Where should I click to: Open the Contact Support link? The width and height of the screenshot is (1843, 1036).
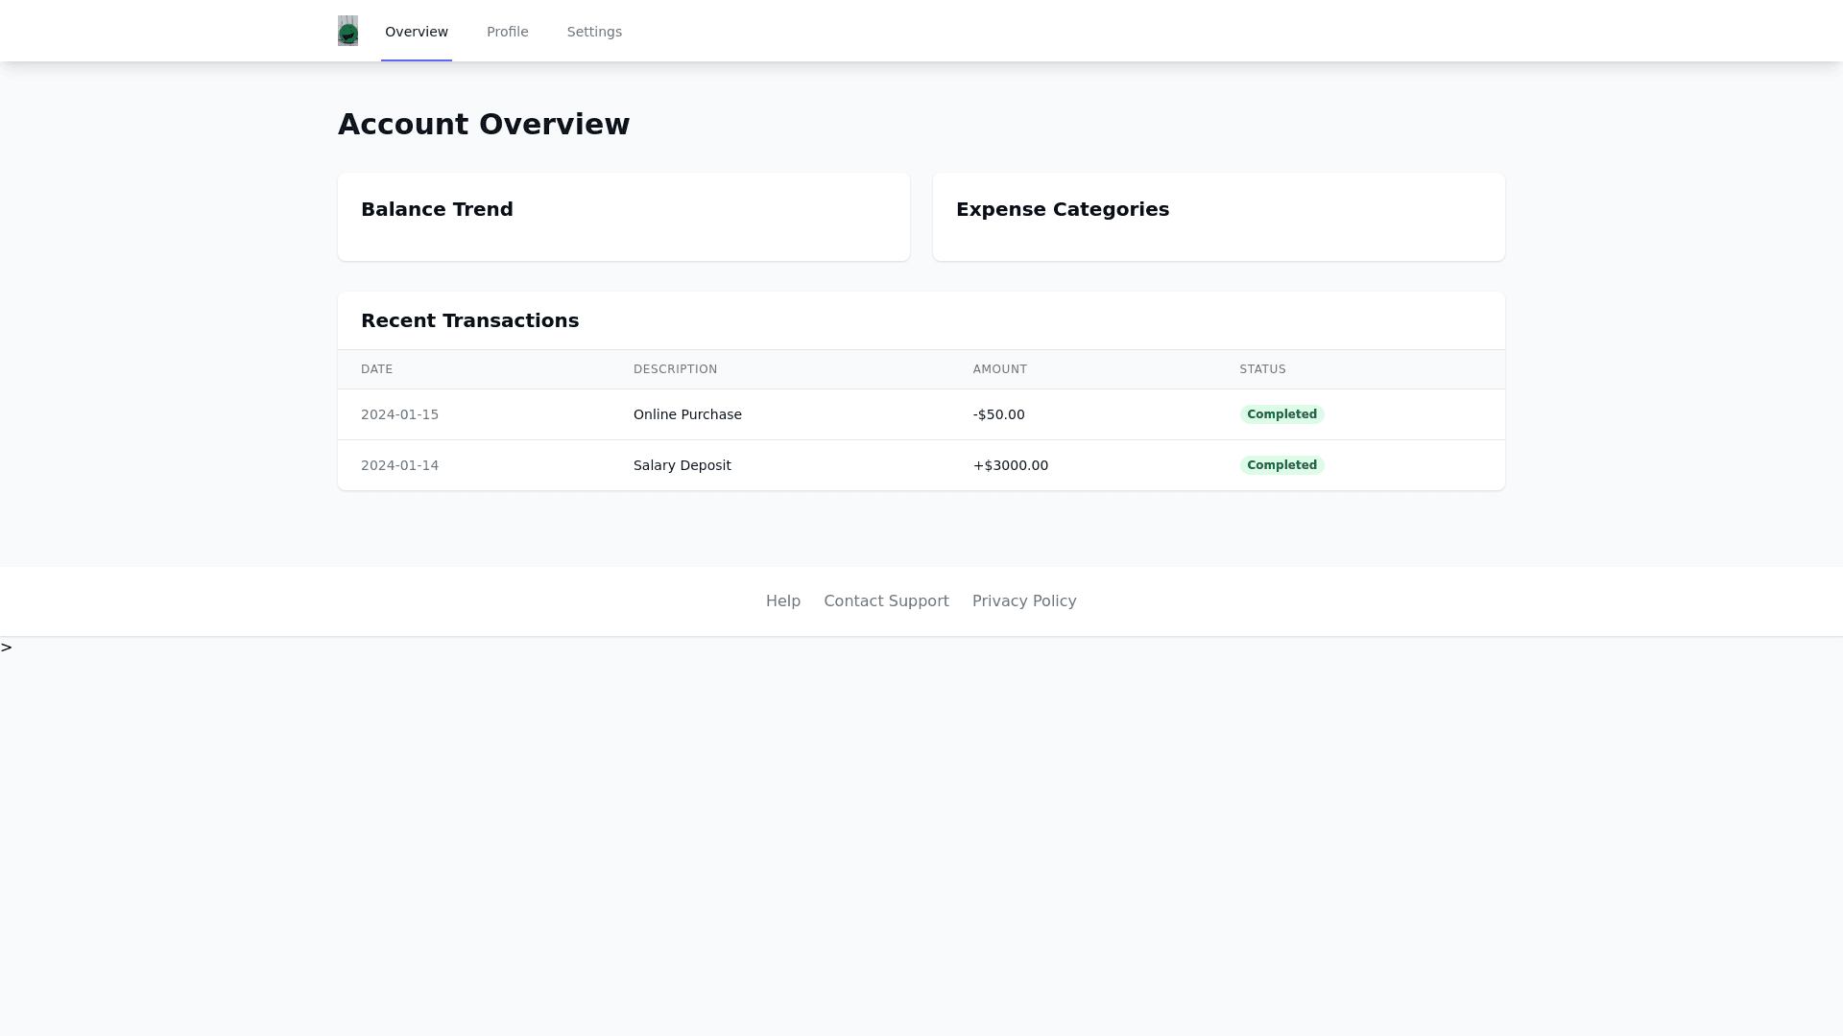[x=885, y=600]
